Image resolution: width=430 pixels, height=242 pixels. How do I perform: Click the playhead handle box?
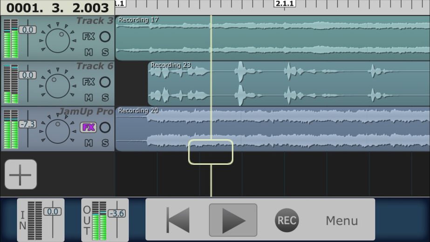click(211, 152)
